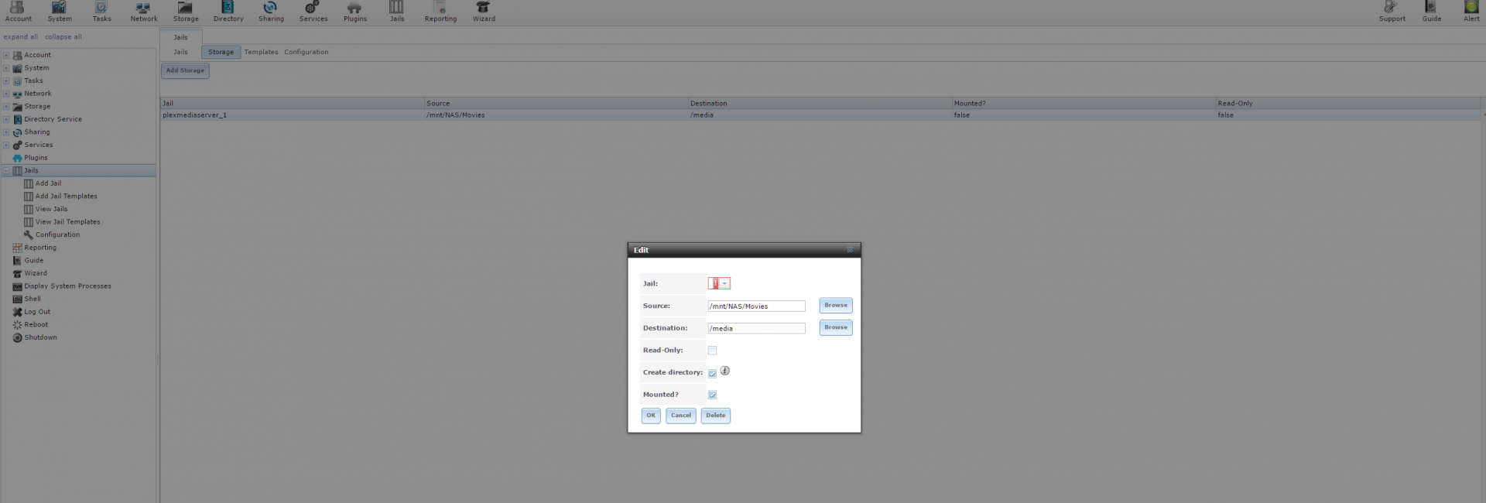Expand the Storage tree node in sidebar

(x=6, y=107)
